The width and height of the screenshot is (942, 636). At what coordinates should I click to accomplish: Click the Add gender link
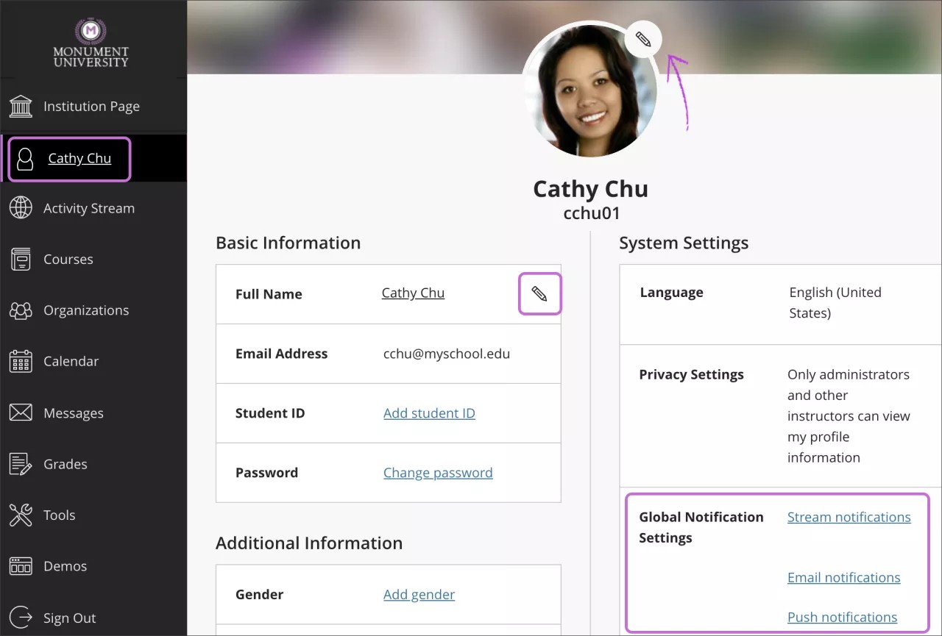point(419,594)
